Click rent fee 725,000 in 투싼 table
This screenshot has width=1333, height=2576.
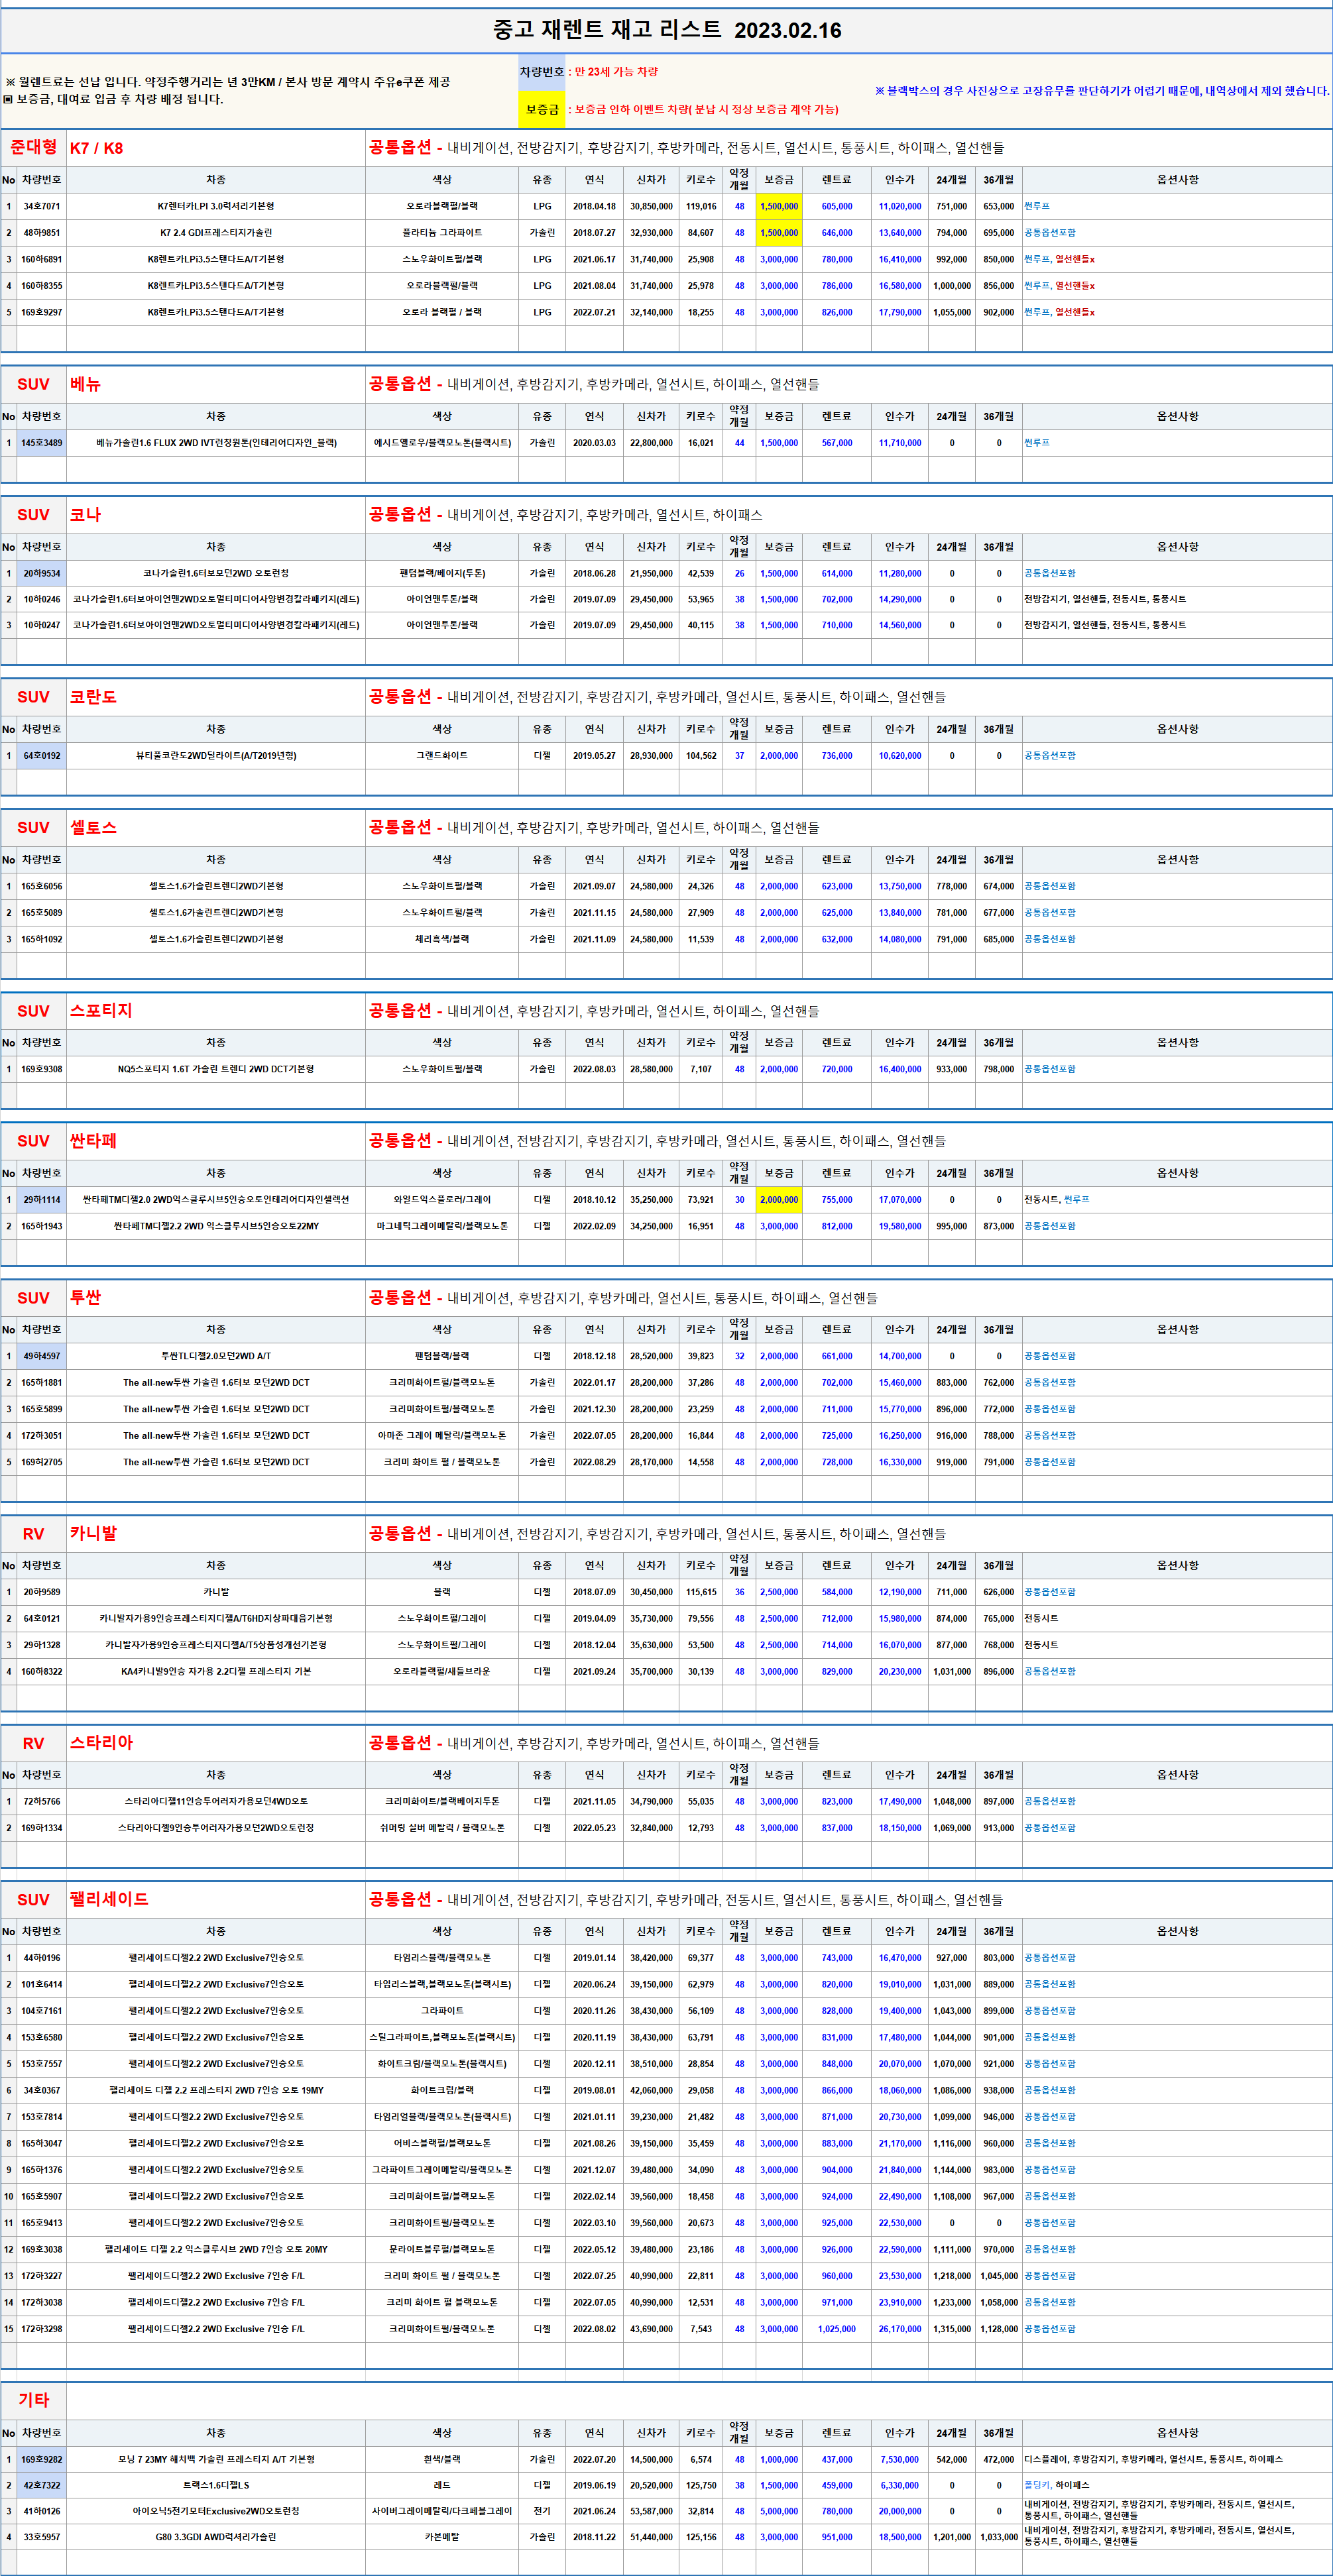coord(837,1436)
